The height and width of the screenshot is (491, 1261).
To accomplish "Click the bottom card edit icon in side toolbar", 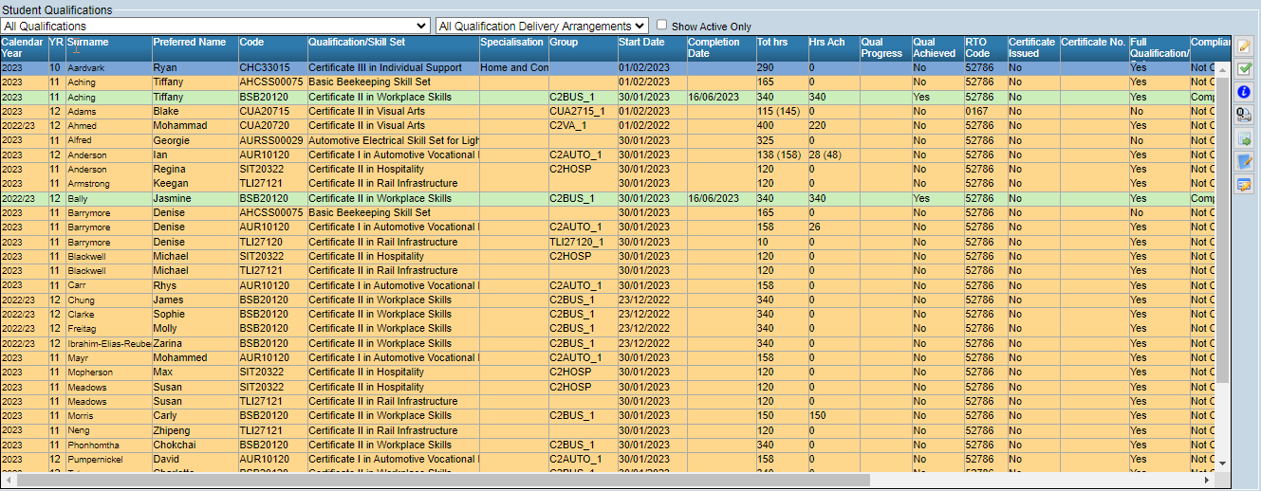I will [1244, 184].
